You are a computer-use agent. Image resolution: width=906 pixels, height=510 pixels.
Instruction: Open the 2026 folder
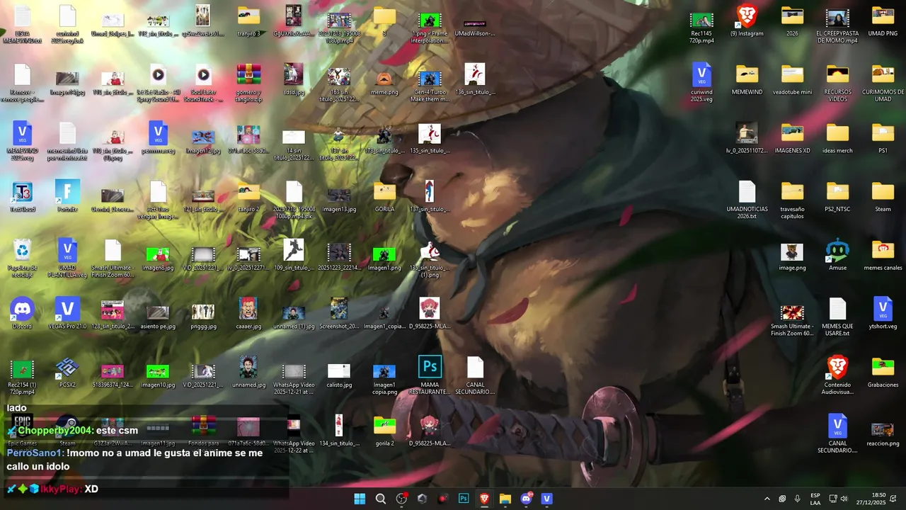point(792,21)
